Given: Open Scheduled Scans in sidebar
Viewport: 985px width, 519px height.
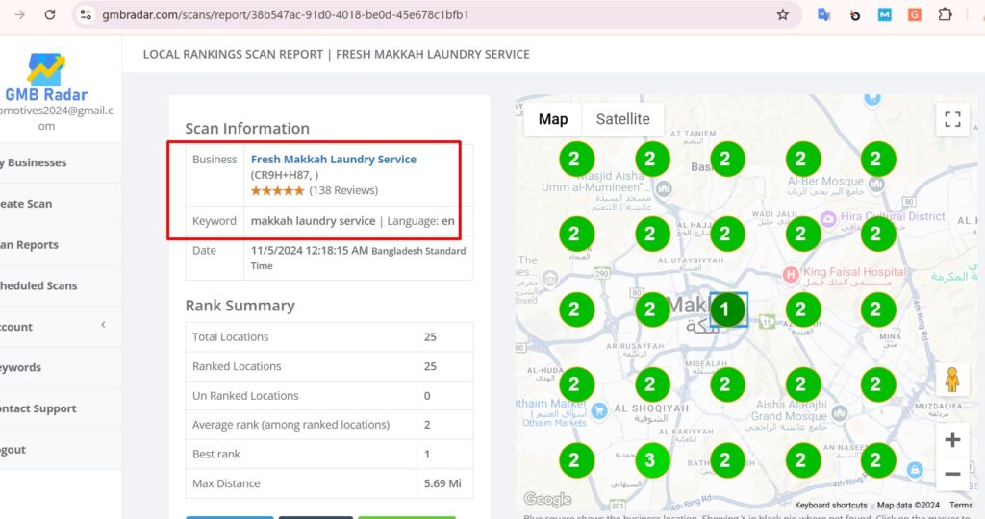Looking at the screenshot, I should click(x=61, y=285).
